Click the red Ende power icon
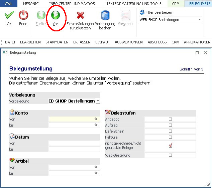212x188 pixels. click(23, 15)
